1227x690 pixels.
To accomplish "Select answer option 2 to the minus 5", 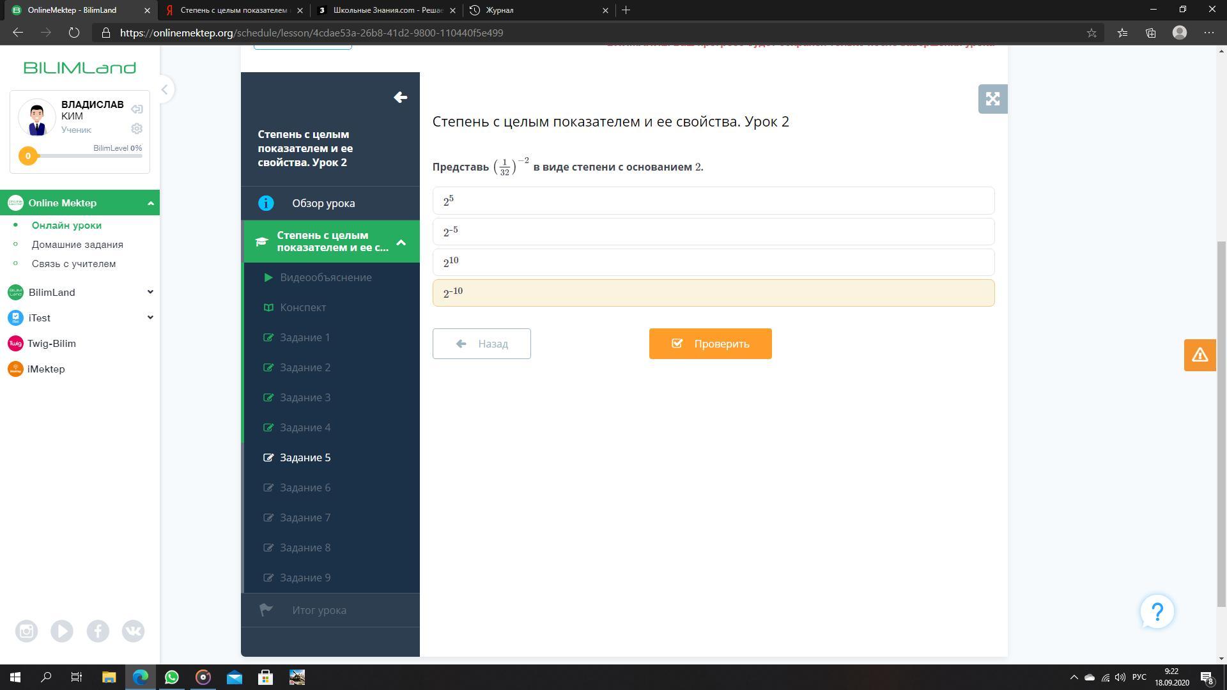I will [x=713, y=231].
